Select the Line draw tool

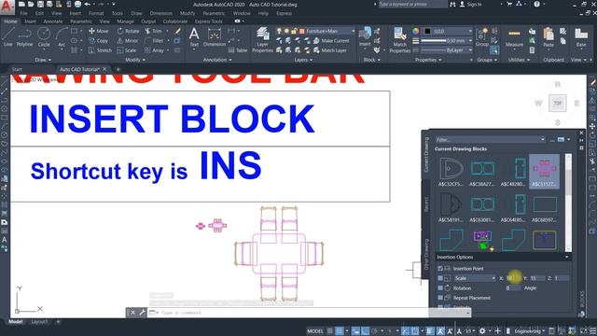tap(8, 37)
